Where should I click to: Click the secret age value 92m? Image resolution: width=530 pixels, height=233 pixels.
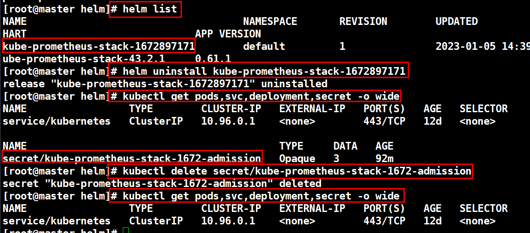pos(384,159)
